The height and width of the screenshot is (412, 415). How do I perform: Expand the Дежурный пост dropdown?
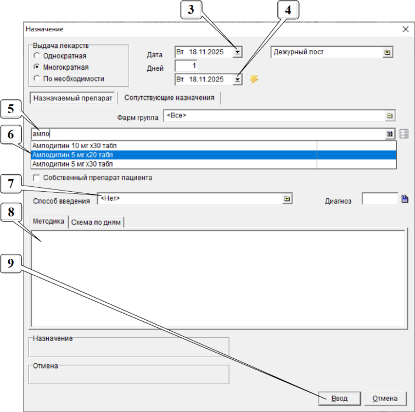[388, 52]
